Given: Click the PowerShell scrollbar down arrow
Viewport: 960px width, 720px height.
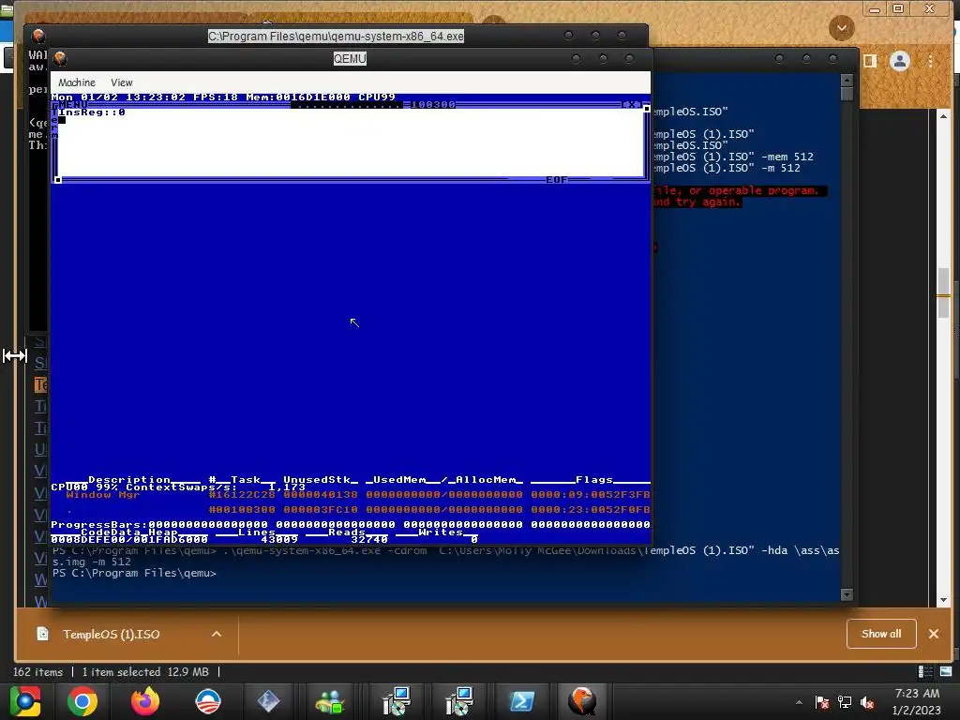Looking at the screenshot, I should (x=847, y=594).
